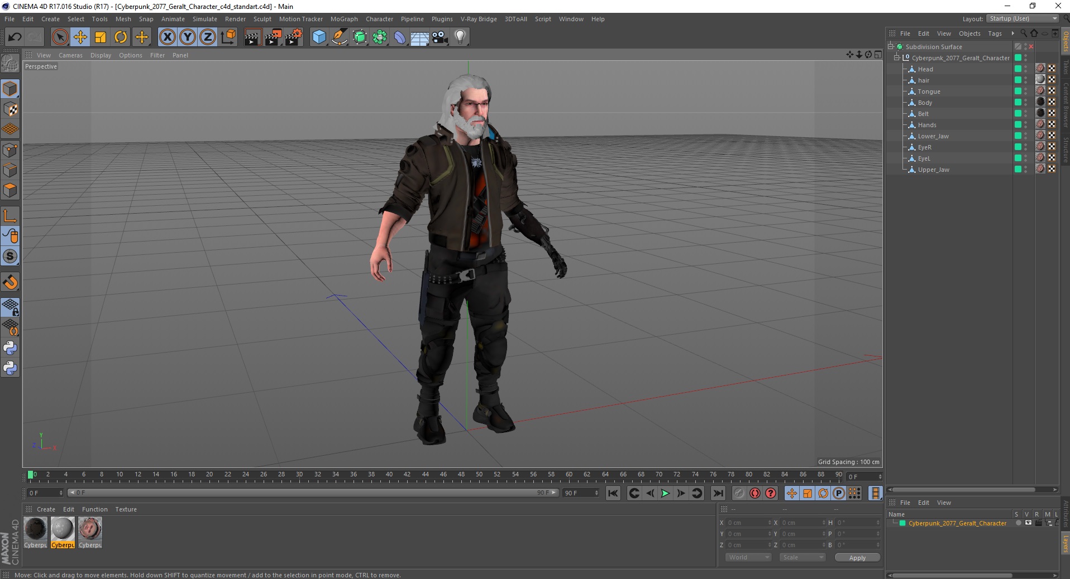The width and height of the screenshot is (1070, 579).
Task: Activate the Rotate tool
Action: (121, 37)
